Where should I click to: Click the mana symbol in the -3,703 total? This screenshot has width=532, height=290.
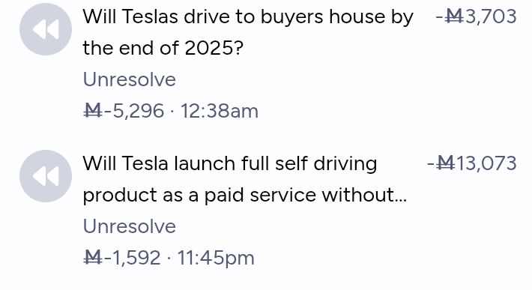tap(454, 16)
